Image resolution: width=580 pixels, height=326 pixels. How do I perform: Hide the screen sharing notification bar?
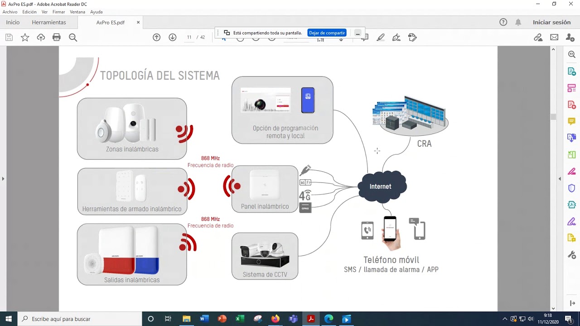tap(358, 33)
